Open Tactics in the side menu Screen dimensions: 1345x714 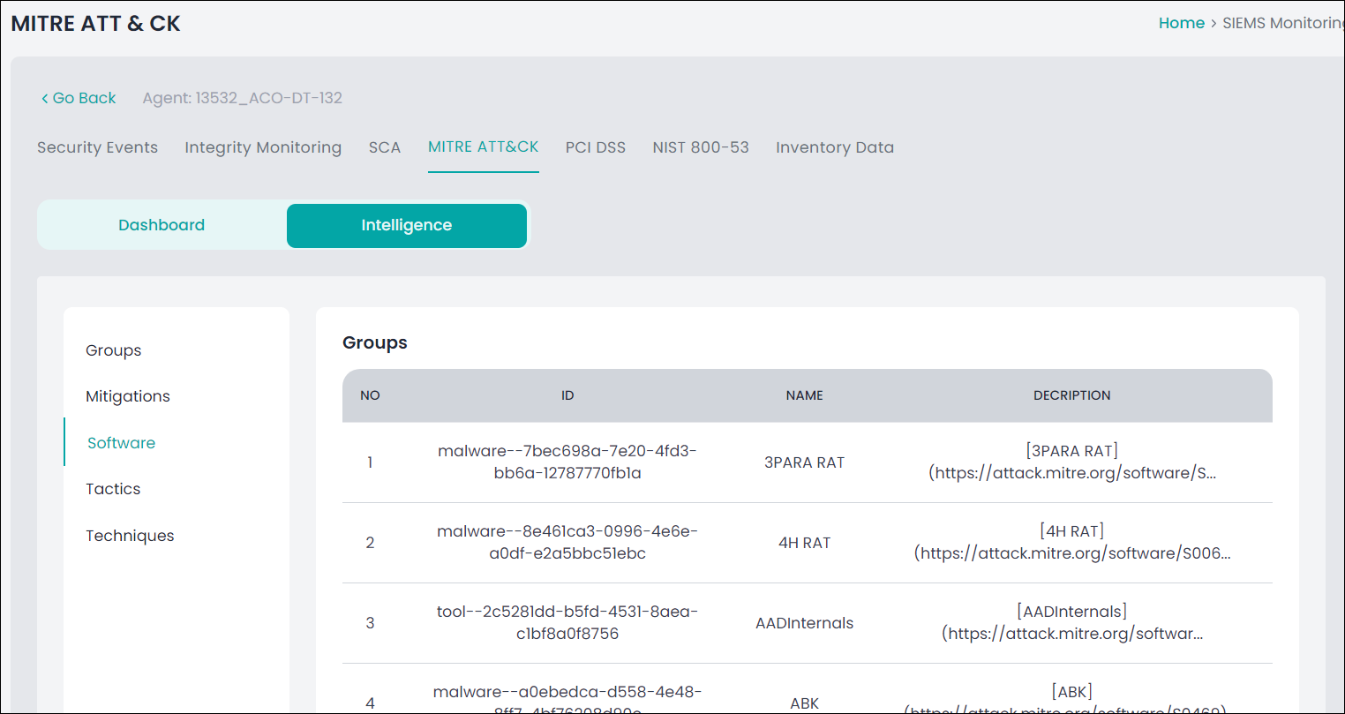[x=113, y=489]
